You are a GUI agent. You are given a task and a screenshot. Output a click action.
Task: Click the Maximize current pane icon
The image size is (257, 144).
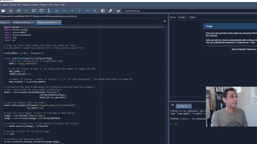[x=103, y=11]
